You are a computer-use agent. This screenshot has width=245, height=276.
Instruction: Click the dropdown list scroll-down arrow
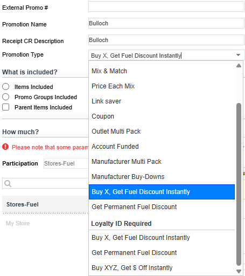(239, 271)
